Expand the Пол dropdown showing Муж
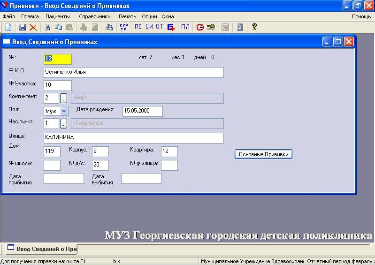375x265 pixels. click(64, 111)
